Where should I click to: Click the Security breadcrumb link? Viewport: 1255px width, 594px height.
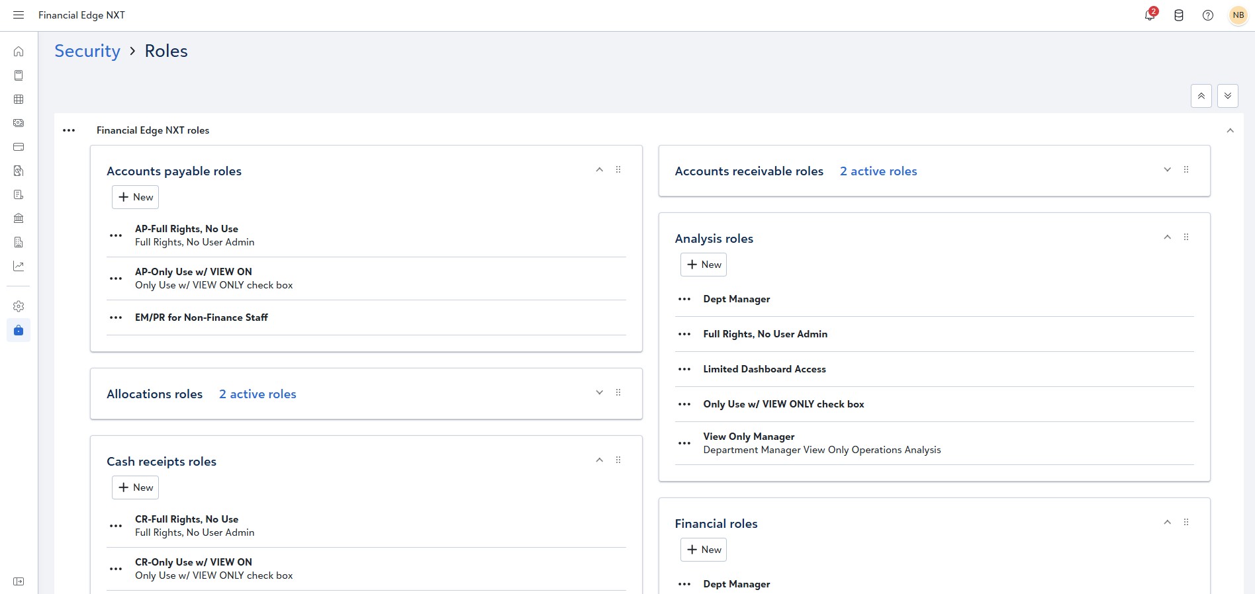coord(87,51)
